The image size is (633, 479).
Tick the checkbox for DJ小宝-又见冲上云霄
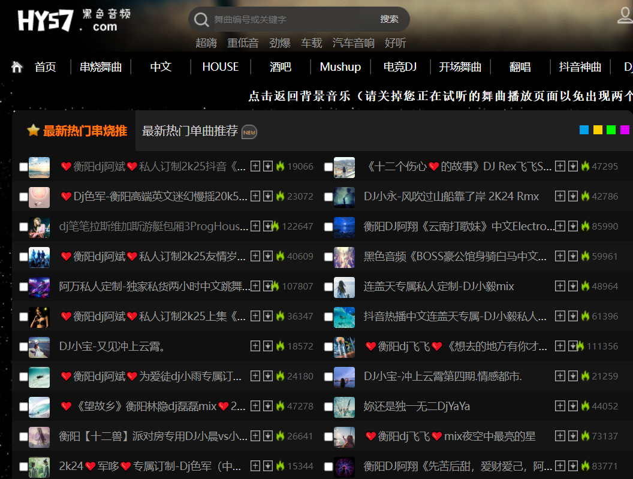[x=23, y=347]
